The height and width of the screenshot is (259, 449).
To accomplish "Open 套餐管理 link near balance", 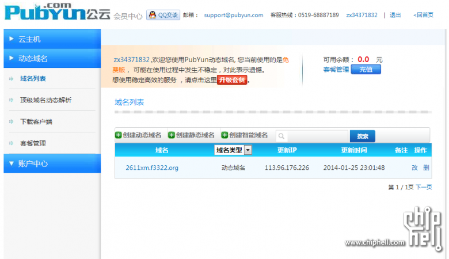I will pos(336,70).
